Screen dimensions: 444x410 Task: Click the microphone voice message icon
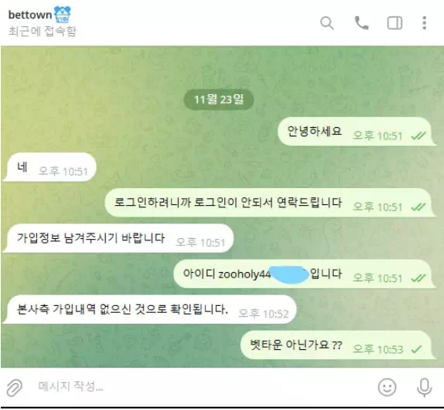[425, 387]
